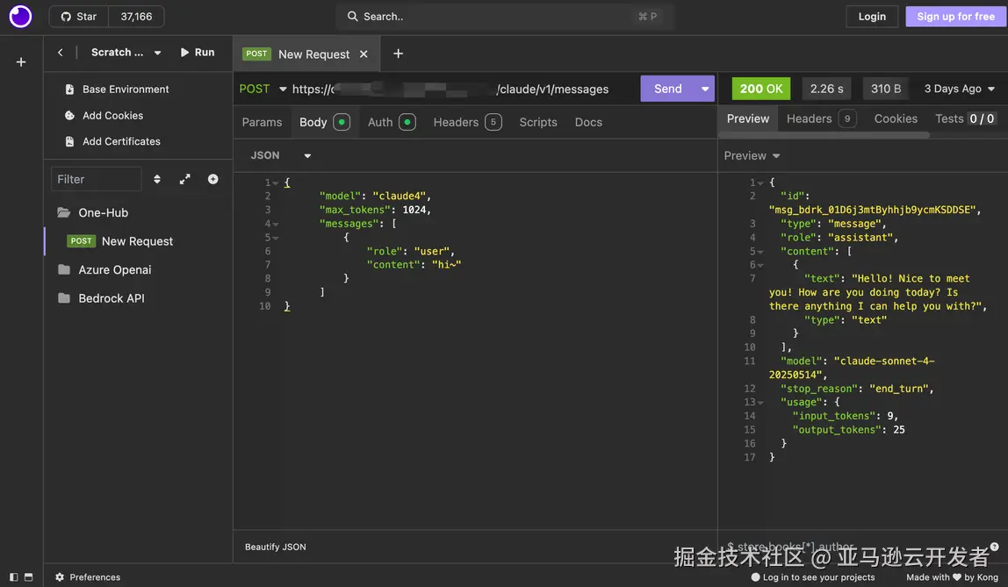Viewport: 1008px width, 587px height.
Task: Click the Send button
Action: pos(667,89)
